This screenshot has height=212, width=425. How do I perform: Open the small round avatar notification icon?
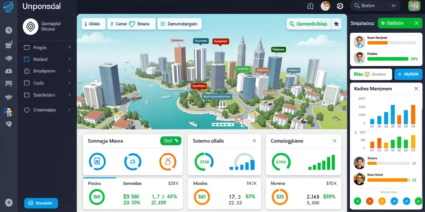[325, 6]
